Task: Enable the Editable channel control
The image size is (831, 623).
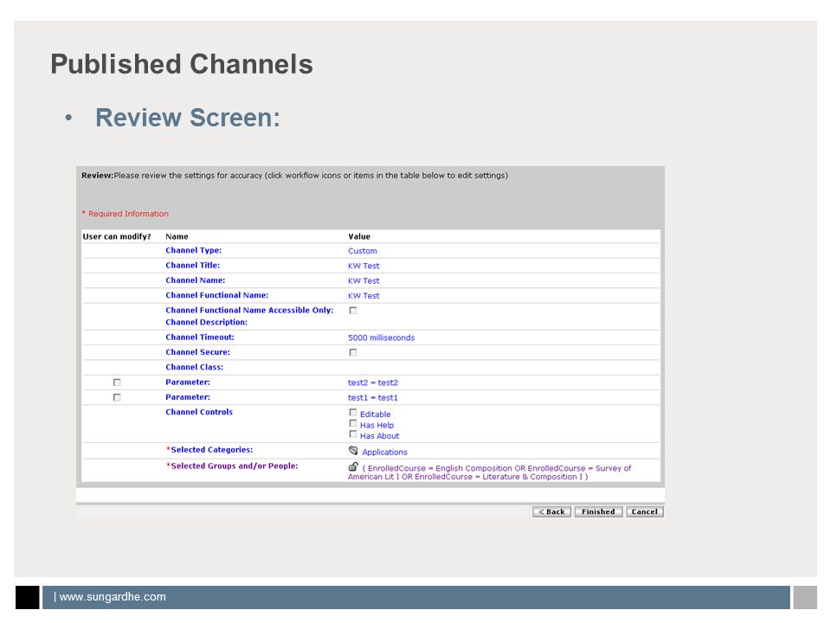Action: pos(353,412)
